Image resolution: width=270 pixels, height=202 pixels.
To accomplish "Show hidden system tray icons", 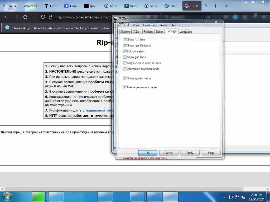I will pyautogui.click(x=224, y=197).
